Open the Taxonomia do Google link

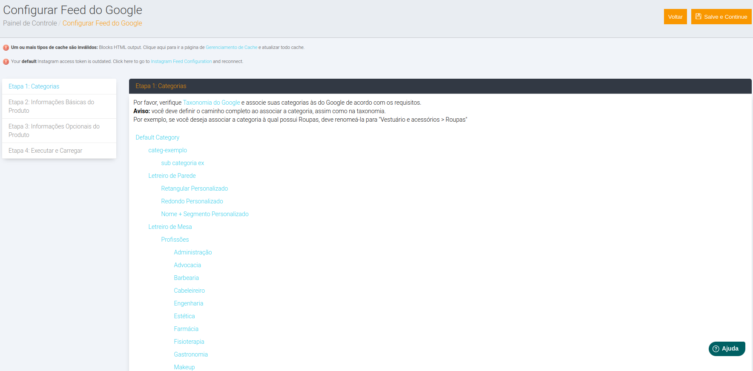211,103
